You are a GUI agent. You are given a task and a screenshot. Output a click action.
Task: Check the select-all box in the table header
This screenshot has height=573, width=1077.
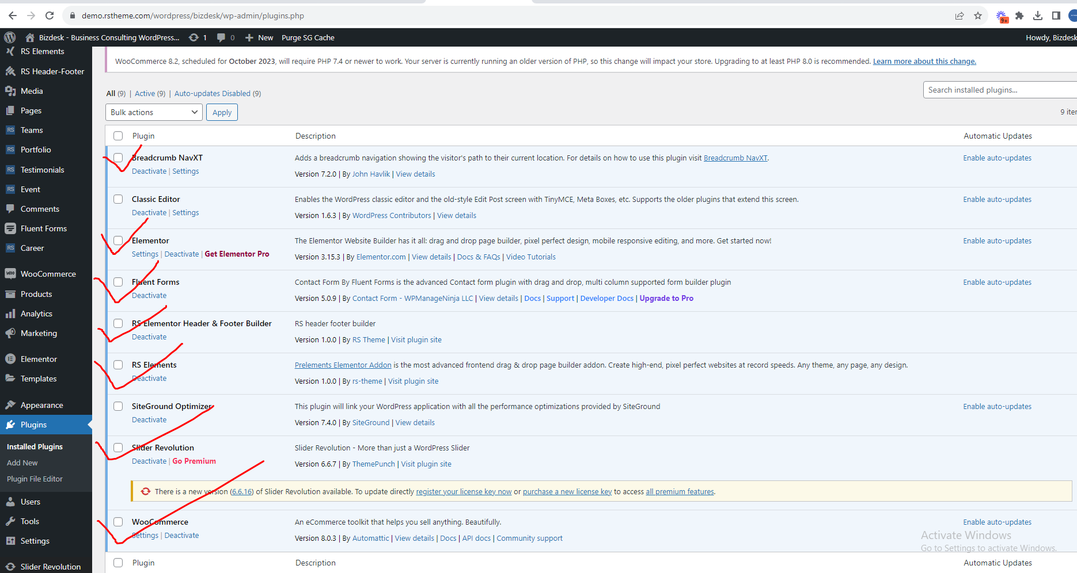tap(118, 136)
